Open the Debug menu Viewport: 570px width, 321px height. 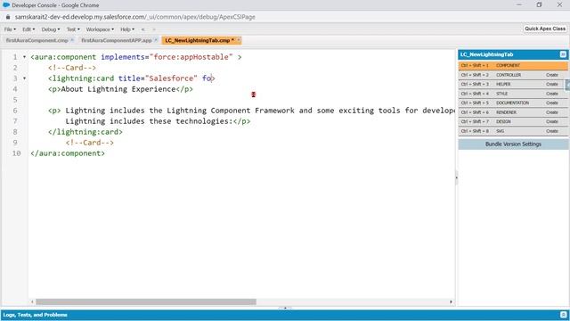tap(50, 29)
